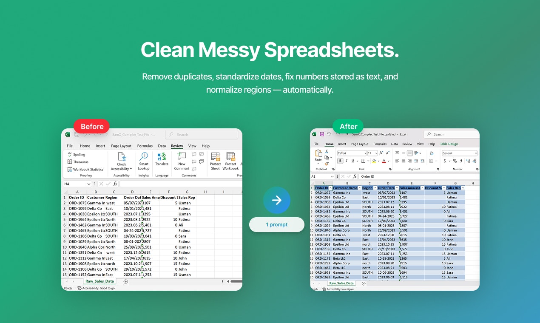Screen dimensions: 540x323
Task: Run Spelling check in the Review ribbon
Action: click(x=80, y=155)
